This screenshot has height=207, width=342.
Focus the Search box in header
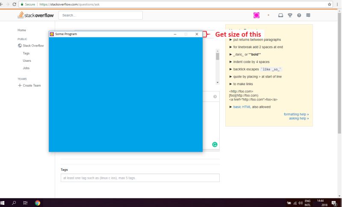click(100, 15)
